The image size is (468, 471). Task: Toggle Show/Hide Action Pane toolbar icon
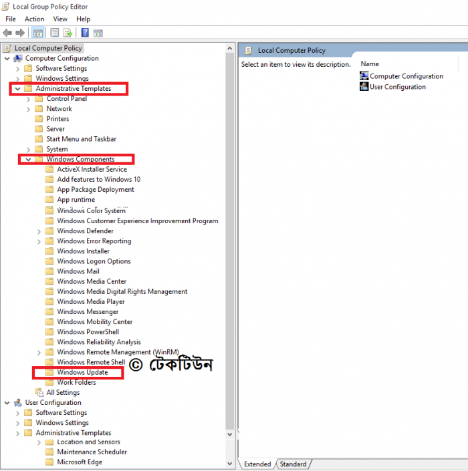pyautogui.click(x=98, y=33)
